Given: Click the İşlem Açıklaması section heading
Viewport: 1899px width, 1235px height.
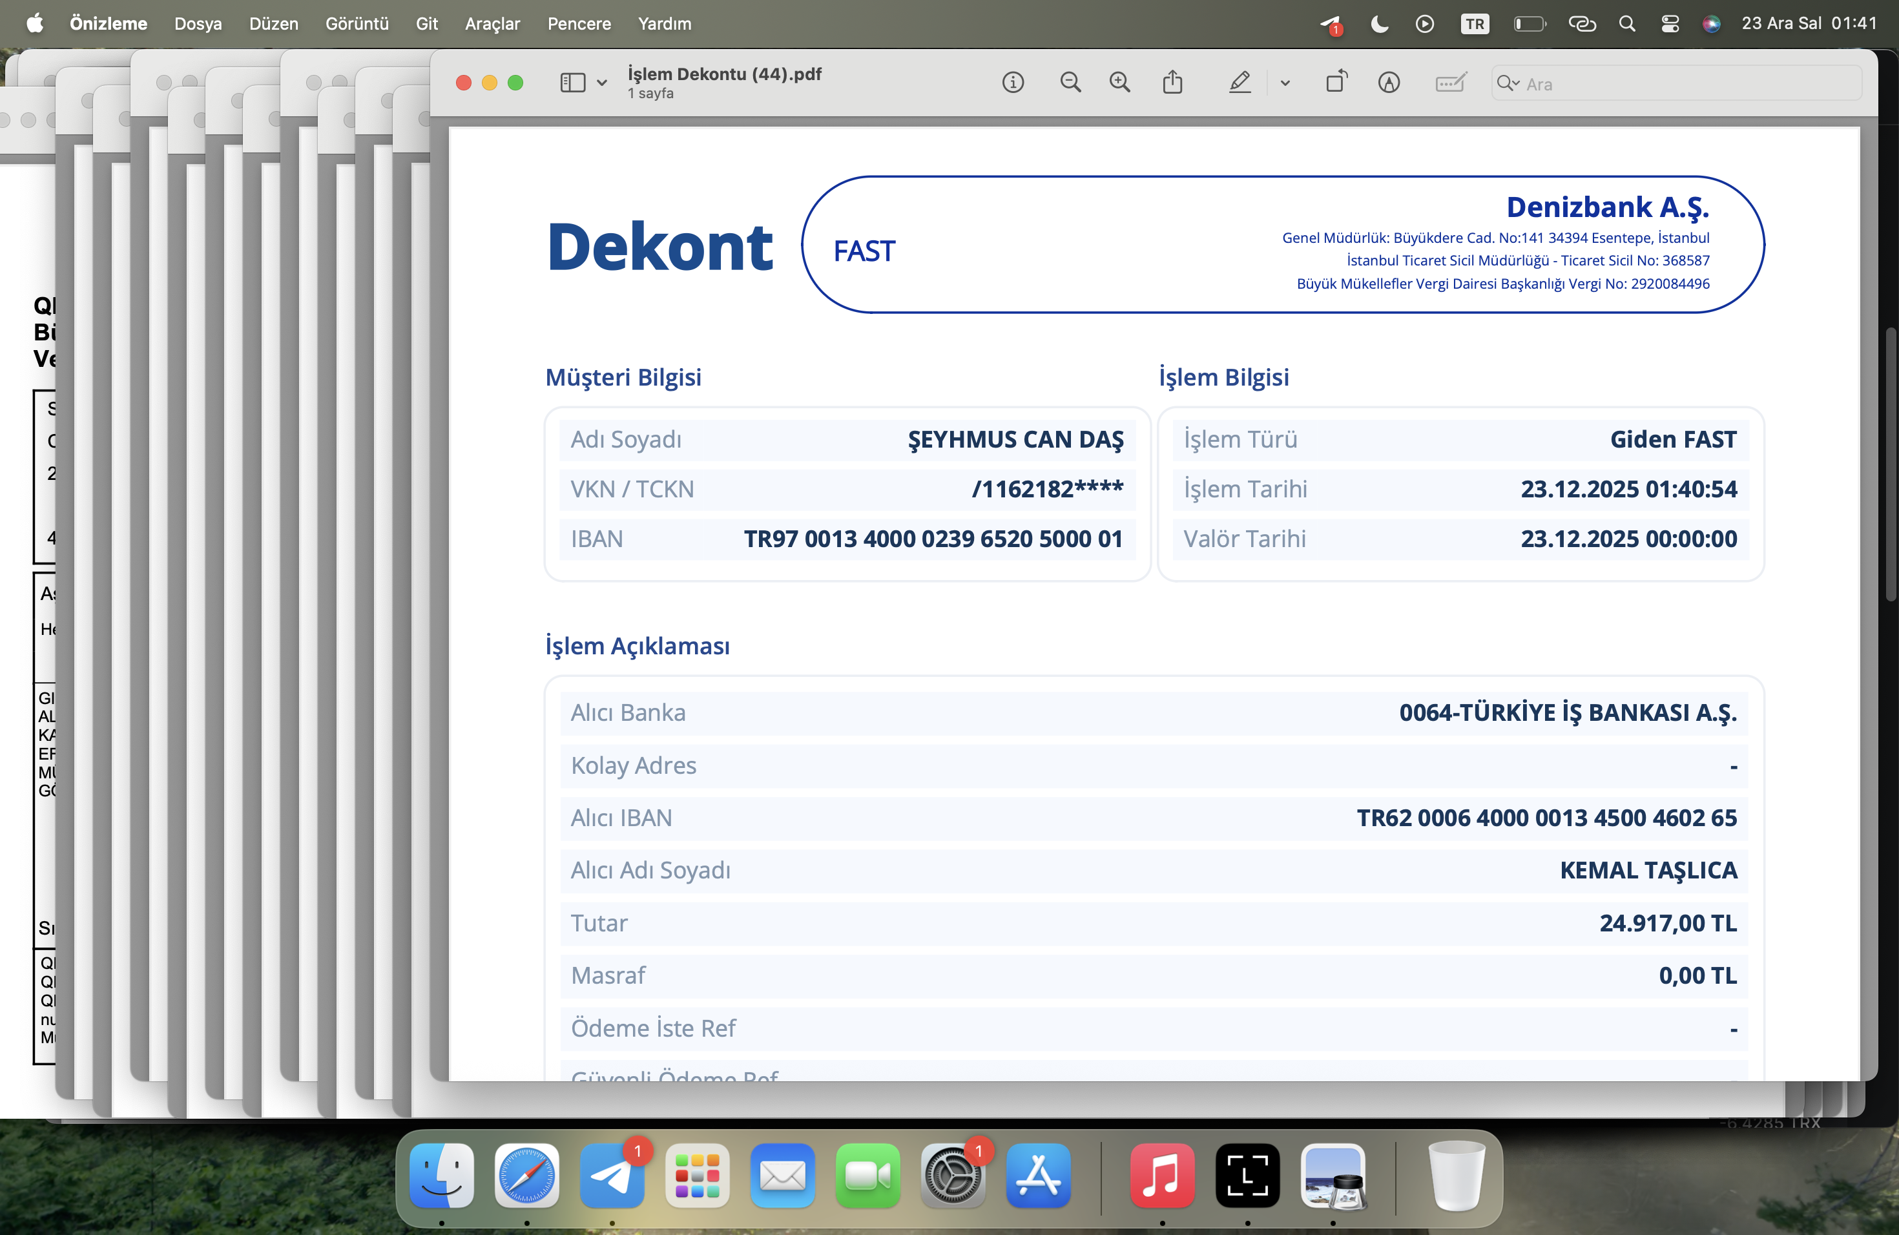Looking at the screenshot, I should pos(638,646).
